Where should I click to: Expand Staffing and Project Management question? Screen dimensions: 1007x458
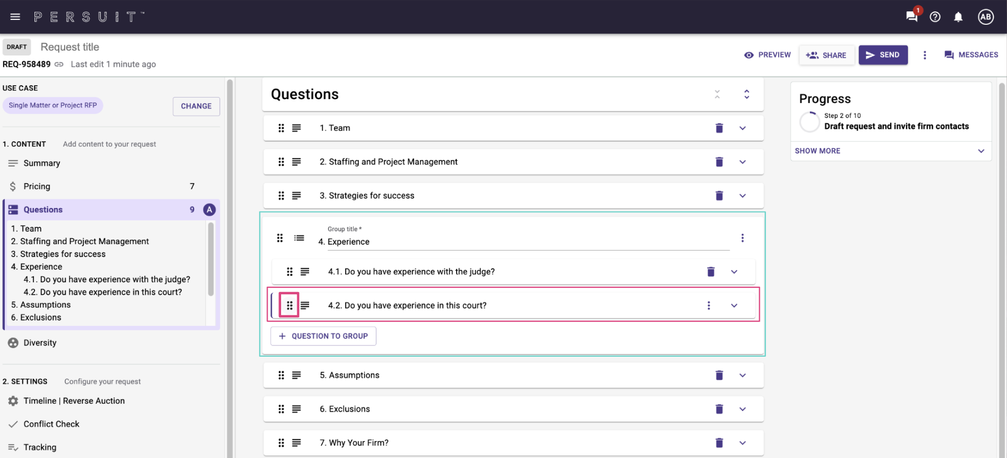pos(743,162)
